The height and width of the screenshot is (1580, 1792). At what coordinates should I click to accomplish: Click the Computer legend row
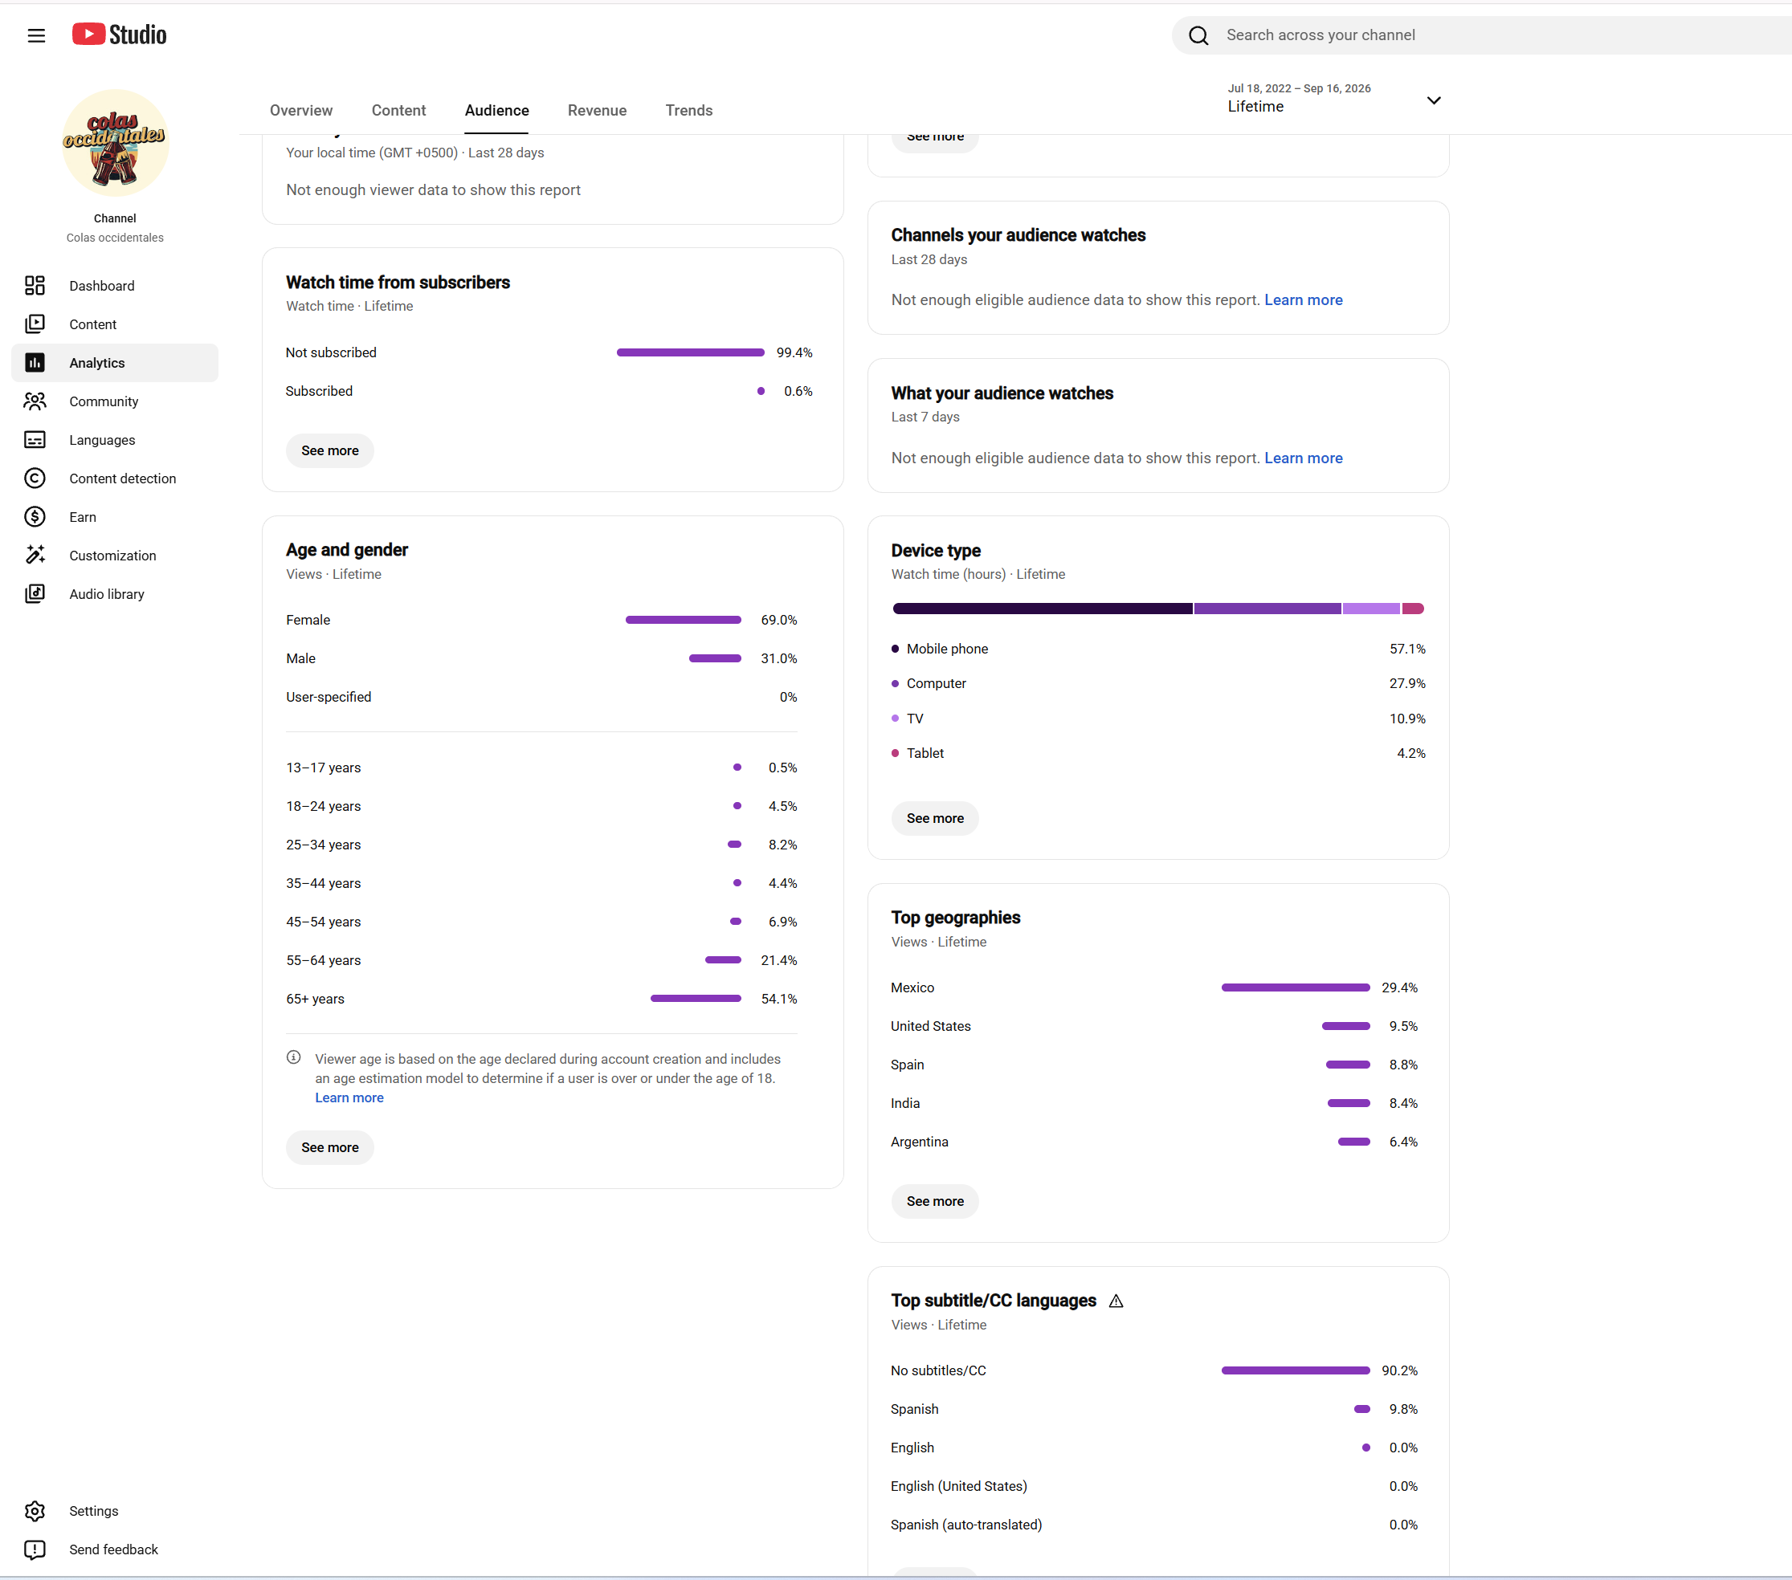coord(1158,682)
